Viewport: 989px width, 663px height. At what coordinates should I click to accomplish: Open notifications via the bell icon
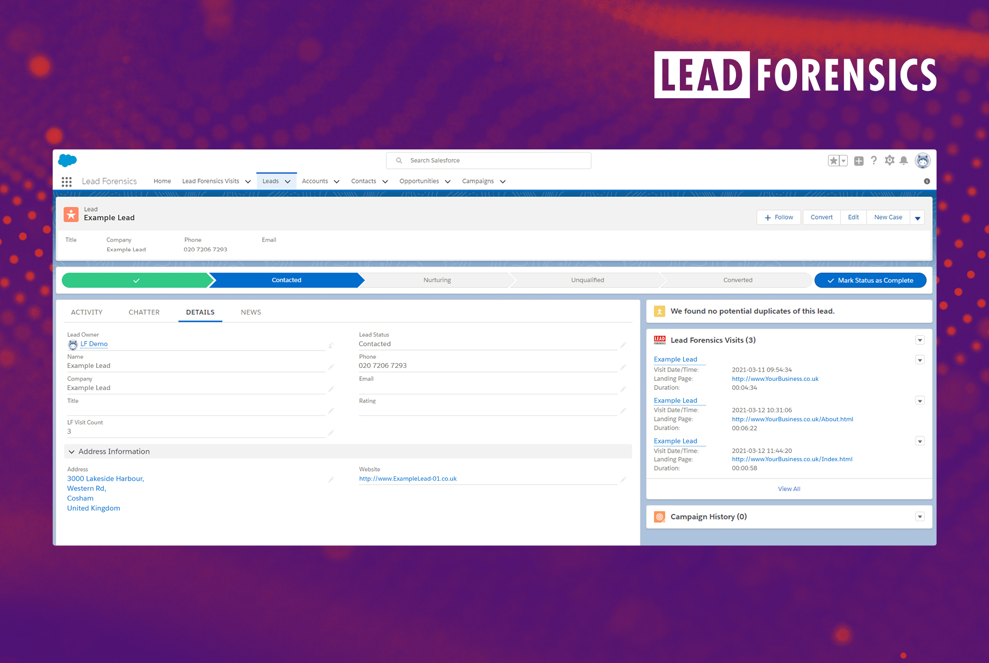click(904, 160)
